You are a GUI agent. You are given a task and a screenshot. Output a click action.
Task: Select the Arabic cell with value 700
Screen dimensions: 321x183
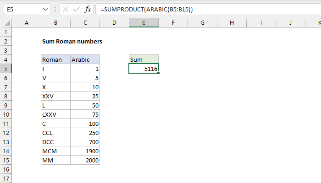click(85, 142)
